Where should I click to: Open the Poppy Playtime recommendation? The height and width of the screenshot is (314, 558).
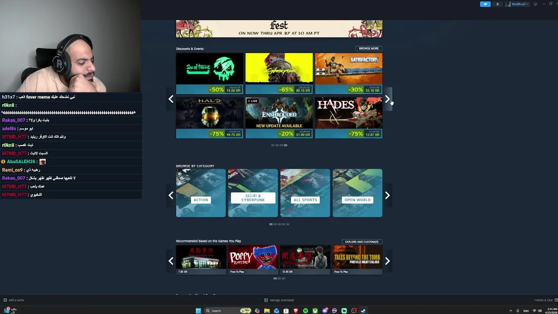(x=253, y=260)
